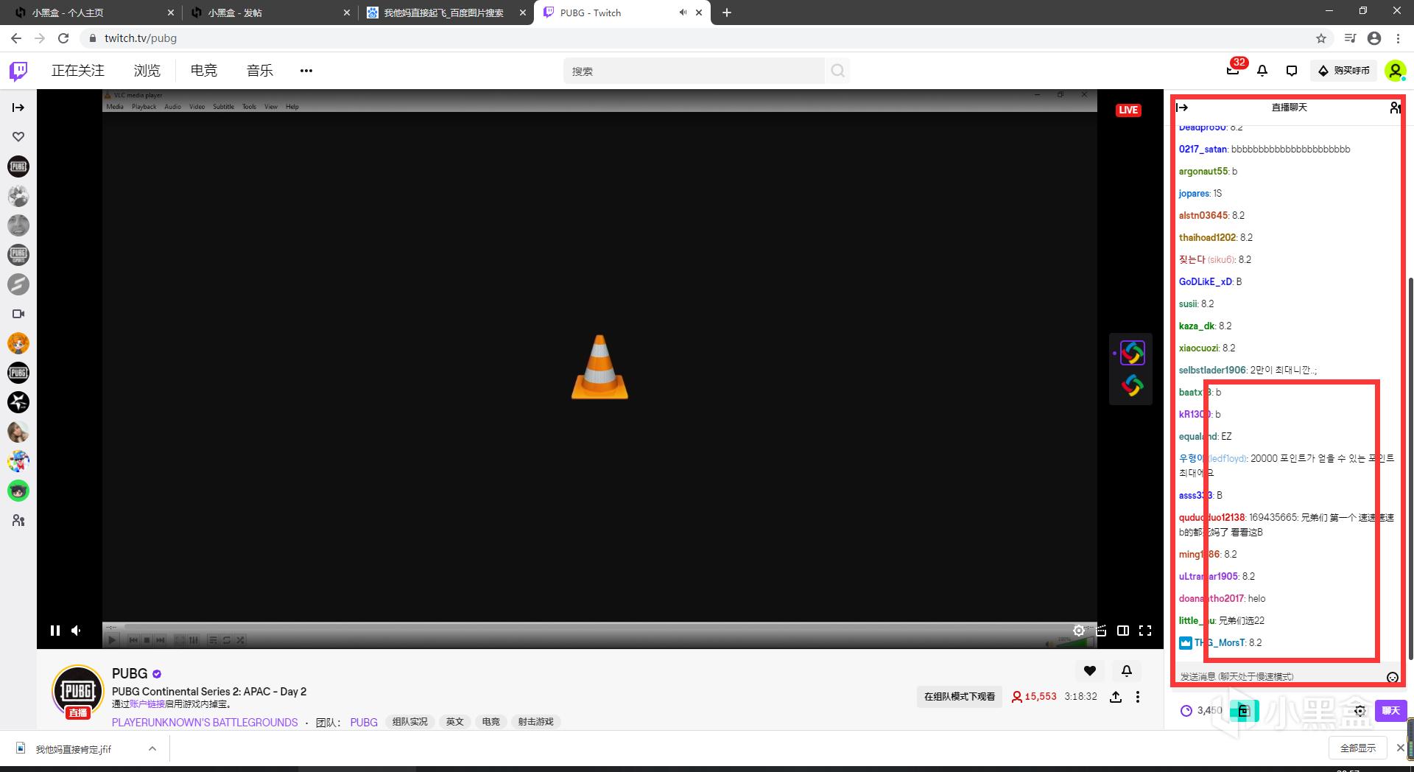This screenshot has width=1414, height=772.
Task: Toggle theatre mode on the player
Action: pyautogui.click(x=1123, y=631)
